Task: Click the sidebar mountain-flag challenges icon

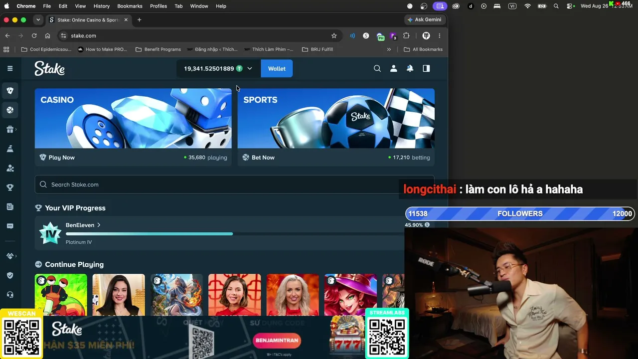Action: point(10,149)
